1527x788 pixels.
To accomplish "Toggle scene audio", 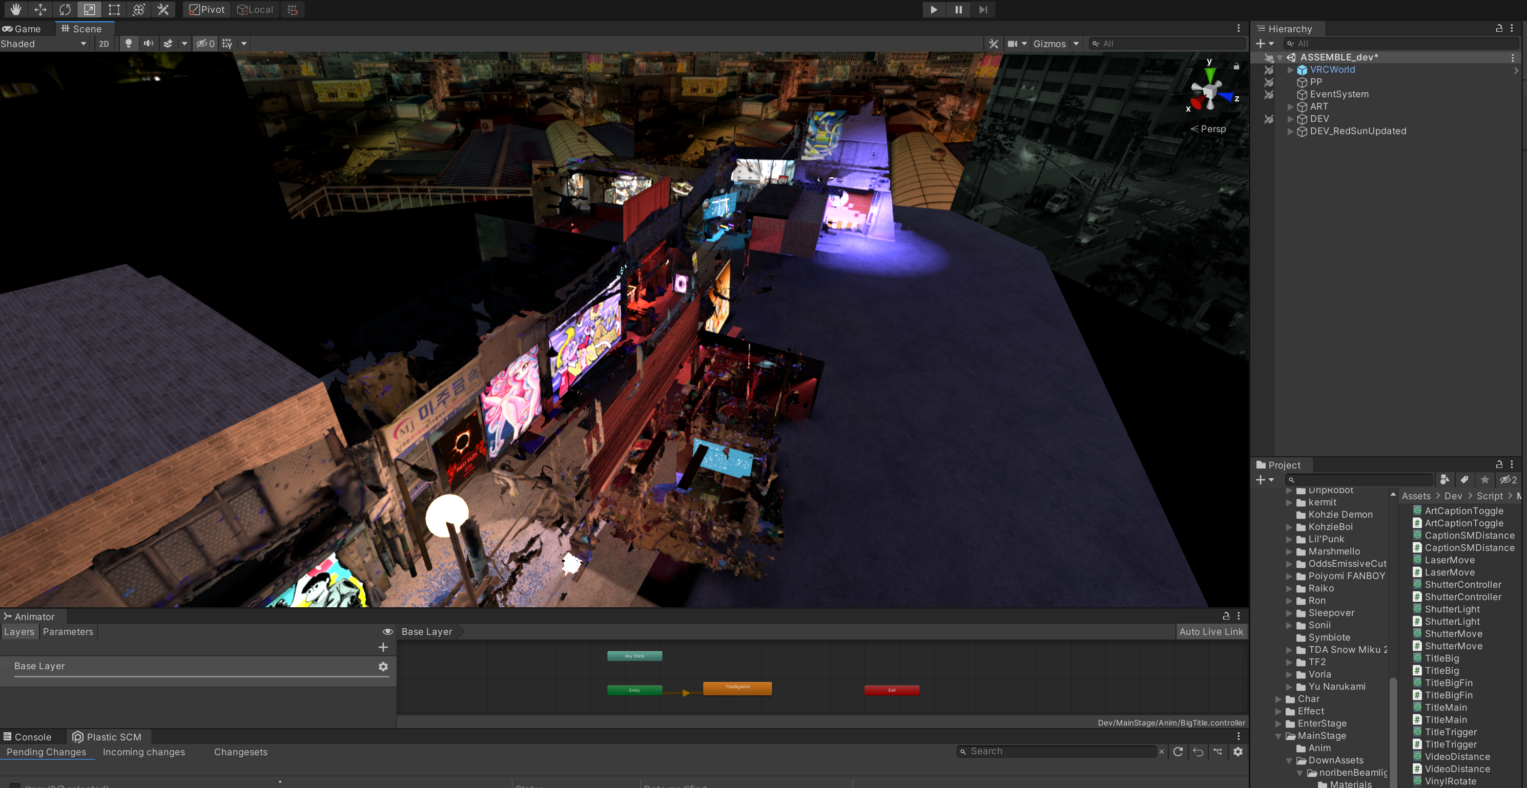I will pyautogui.click(x=148, y=44).
